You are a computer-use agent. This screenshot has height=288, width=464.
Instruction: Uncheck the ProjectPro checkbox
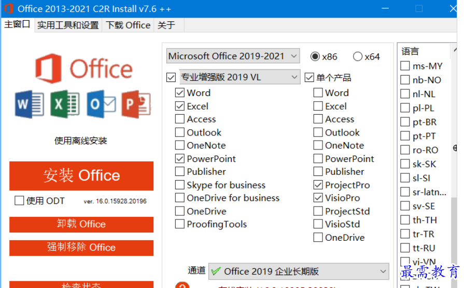[x=318, y=185]
